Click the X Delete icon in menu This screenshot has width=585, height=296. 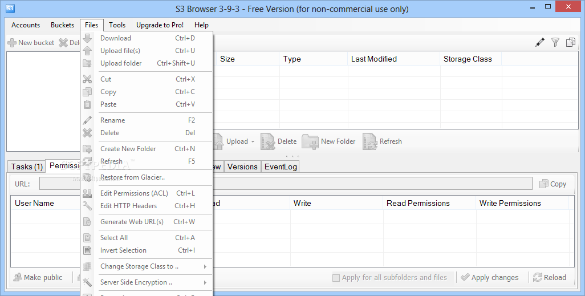(x=87, y=133)
